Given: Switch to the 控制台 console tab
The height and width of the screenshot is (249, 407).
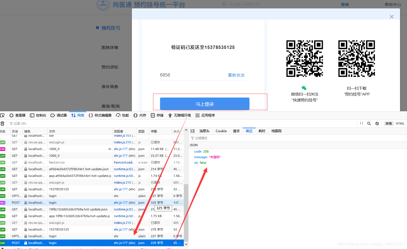Looking at the screenshot, I should click(x=38, y=115).
